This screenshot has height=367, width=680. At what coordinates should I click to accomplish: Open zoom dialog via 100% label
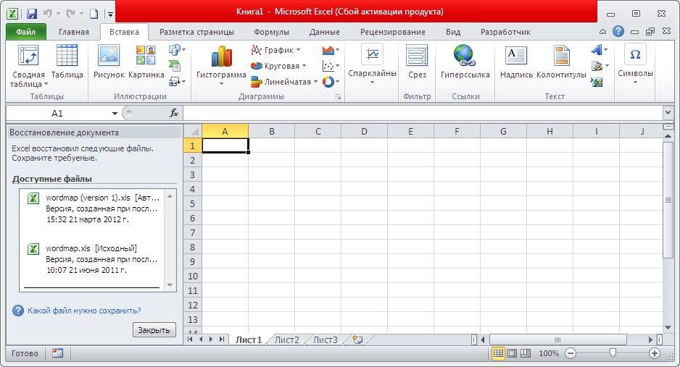549,353
